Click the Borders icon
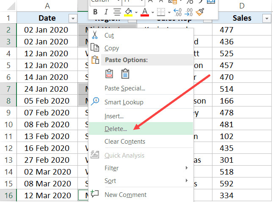The image size is (273, 202). (161, 12)
